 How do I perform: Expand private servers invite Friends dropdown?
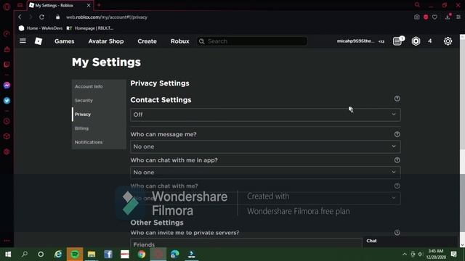[246, 244]
